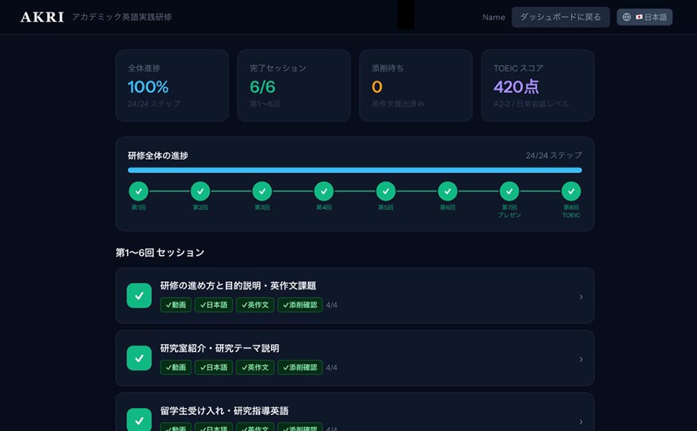Click 添削確認 tag in 研究室紹介 session
Image resolution: width=697 pixels, height=431 pixels.
point(300,368)
